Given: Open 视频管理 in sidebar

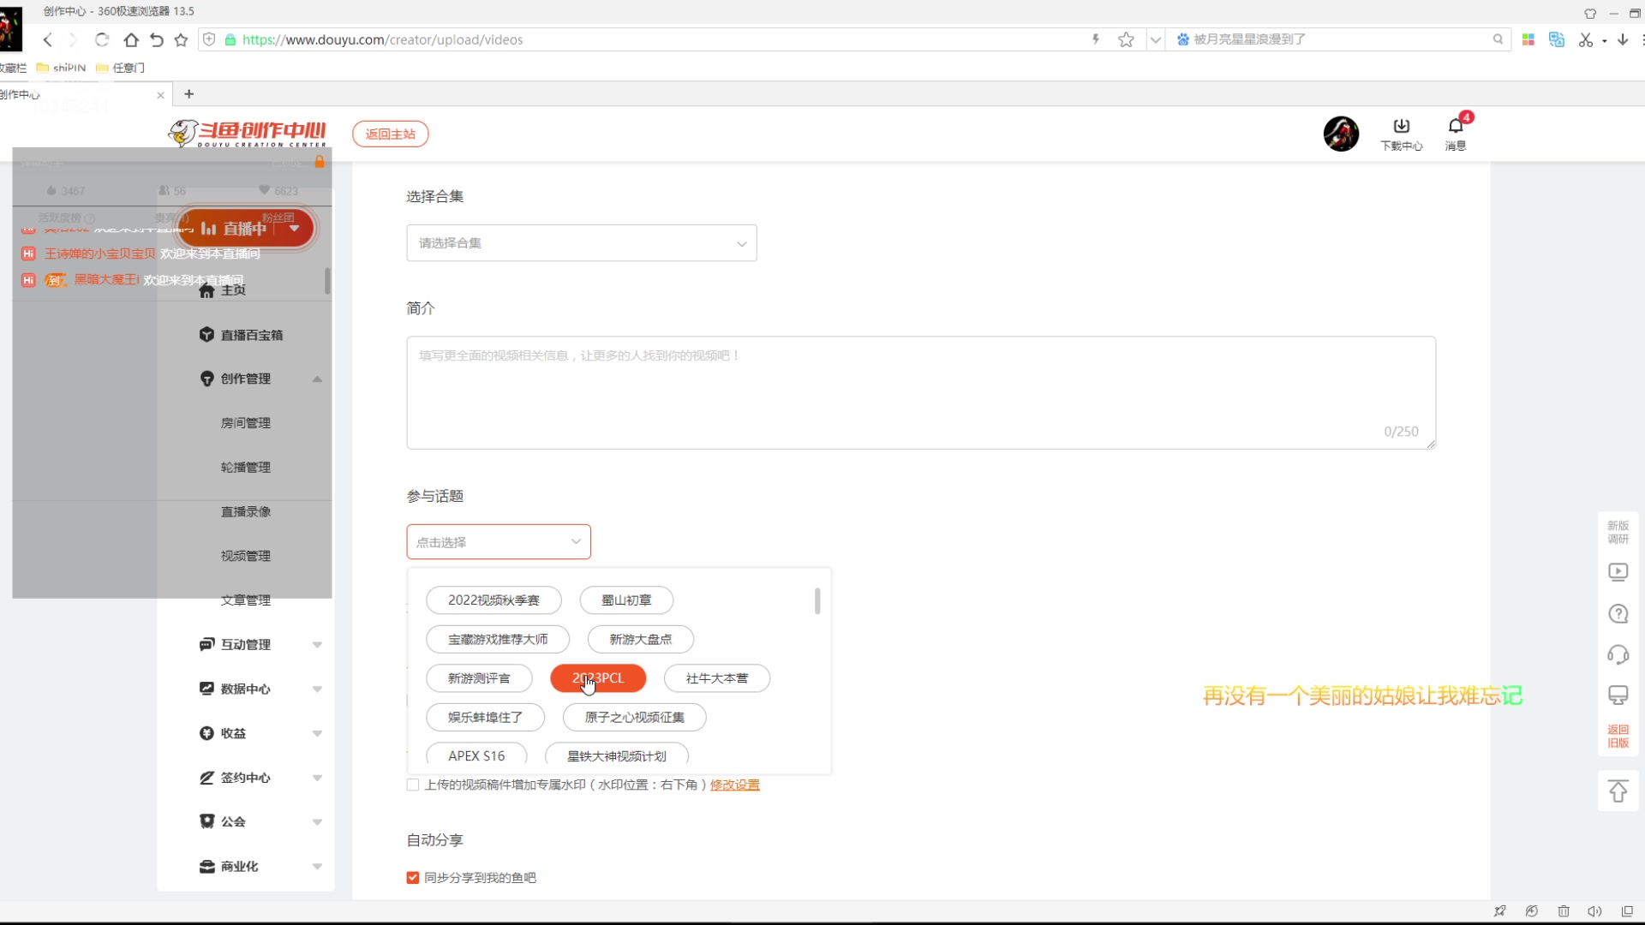Looking at the screenshot, I should 246,556.
